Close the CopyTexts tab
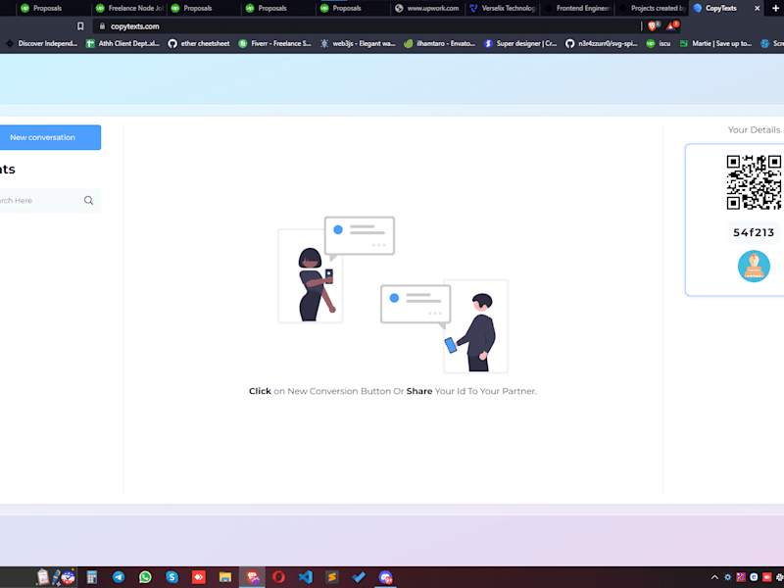Image resolution: width=784 pixels, height=588 pixels. pos(757,8)
